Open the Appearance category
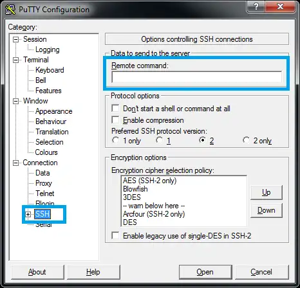Screen dimensions: 300x288 (x=54, y=111)
